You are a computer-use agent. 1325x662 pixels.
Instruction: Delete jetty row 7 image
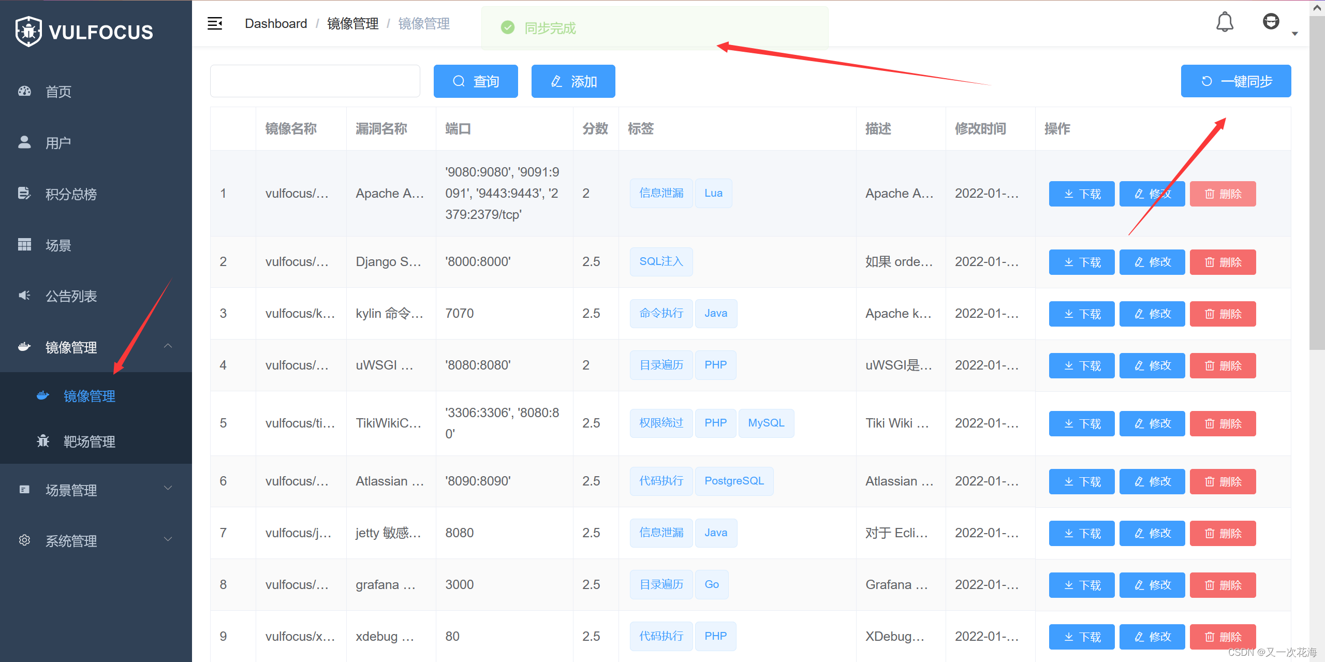pos(1223,534)
